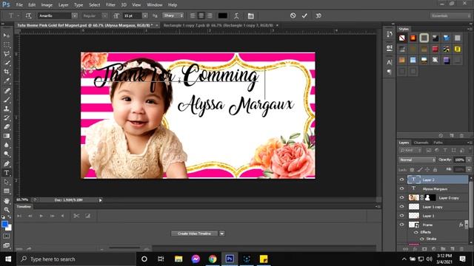Screen dimensions: 474x266
Task: Toggle lock transparent pixels
Action: point(412,170)
